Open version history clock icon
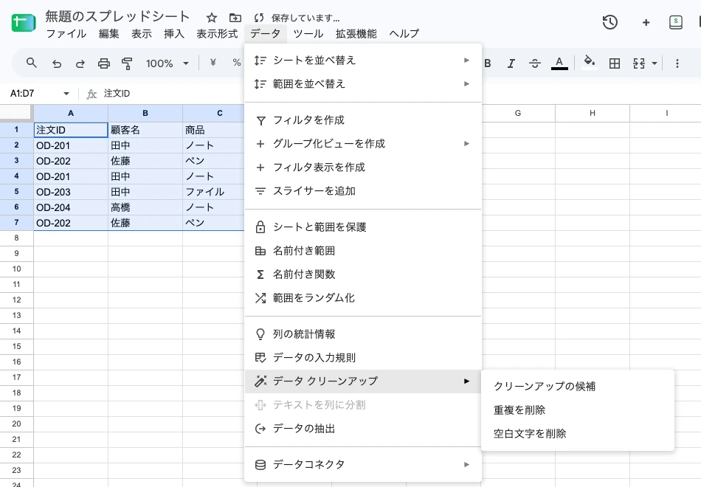The image size is (701, 487). (610, 22)
